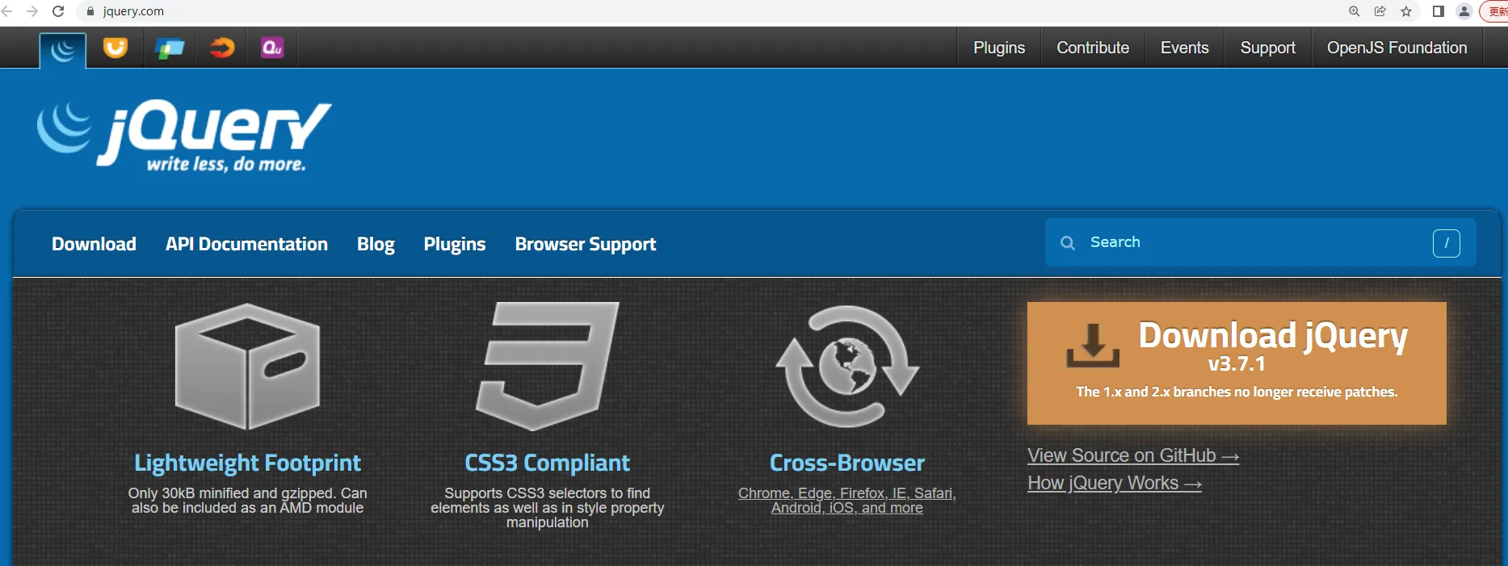Viewport: 1508px width, 566px height.
Task: Click the magnifier icon in the search box
Action: (x=1068, y=242)
